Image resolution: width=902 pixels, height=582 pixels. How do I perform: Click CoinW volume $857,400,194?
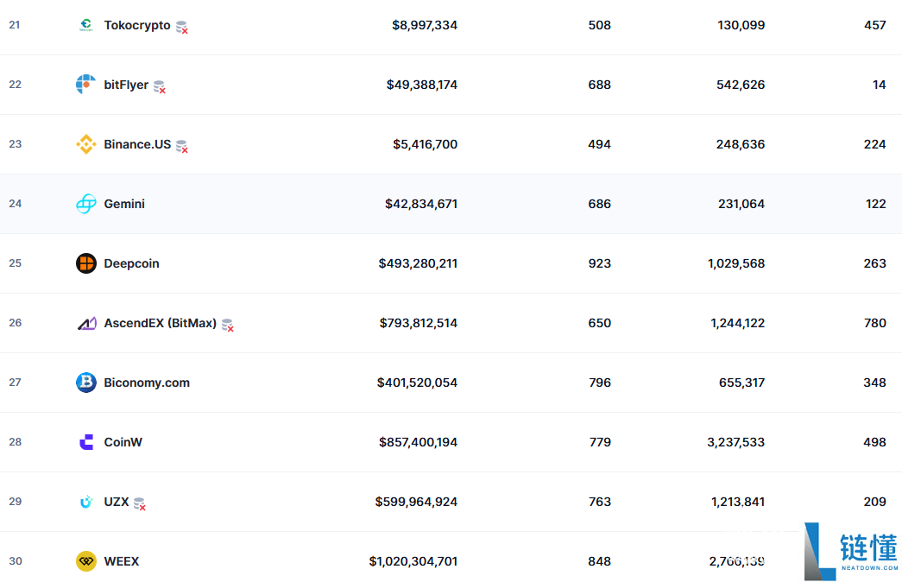click(x=419, y=442)
